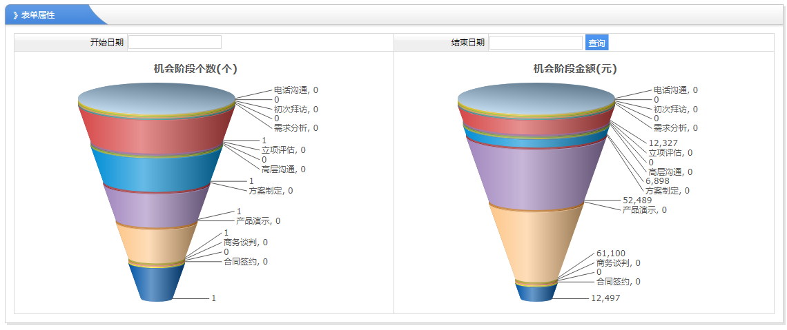This screenshot has height=330, width=787.
Task: Click the 查询 search button
Action: [596, 43]
